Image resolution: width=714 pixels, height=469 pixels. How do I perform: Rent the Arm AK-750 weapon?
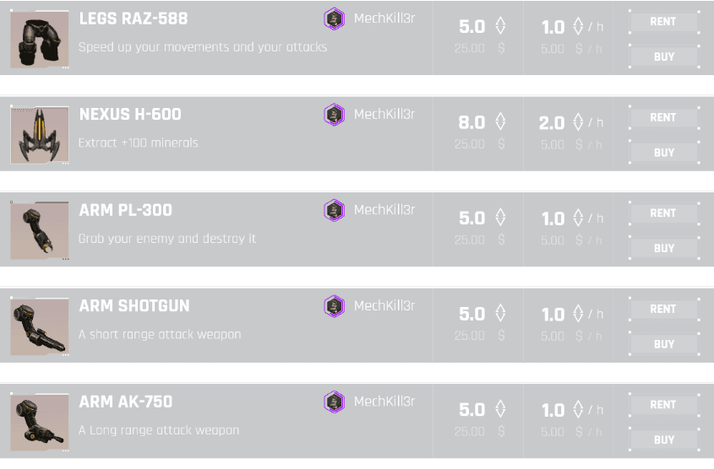(663, 405)
